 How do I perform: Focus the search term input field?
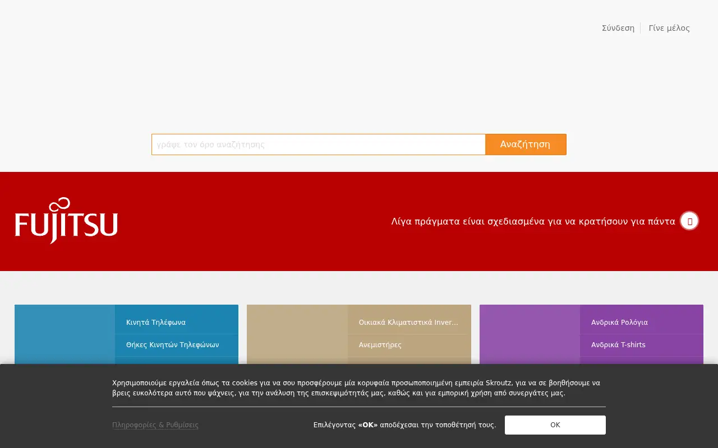[x=318, y=144]
